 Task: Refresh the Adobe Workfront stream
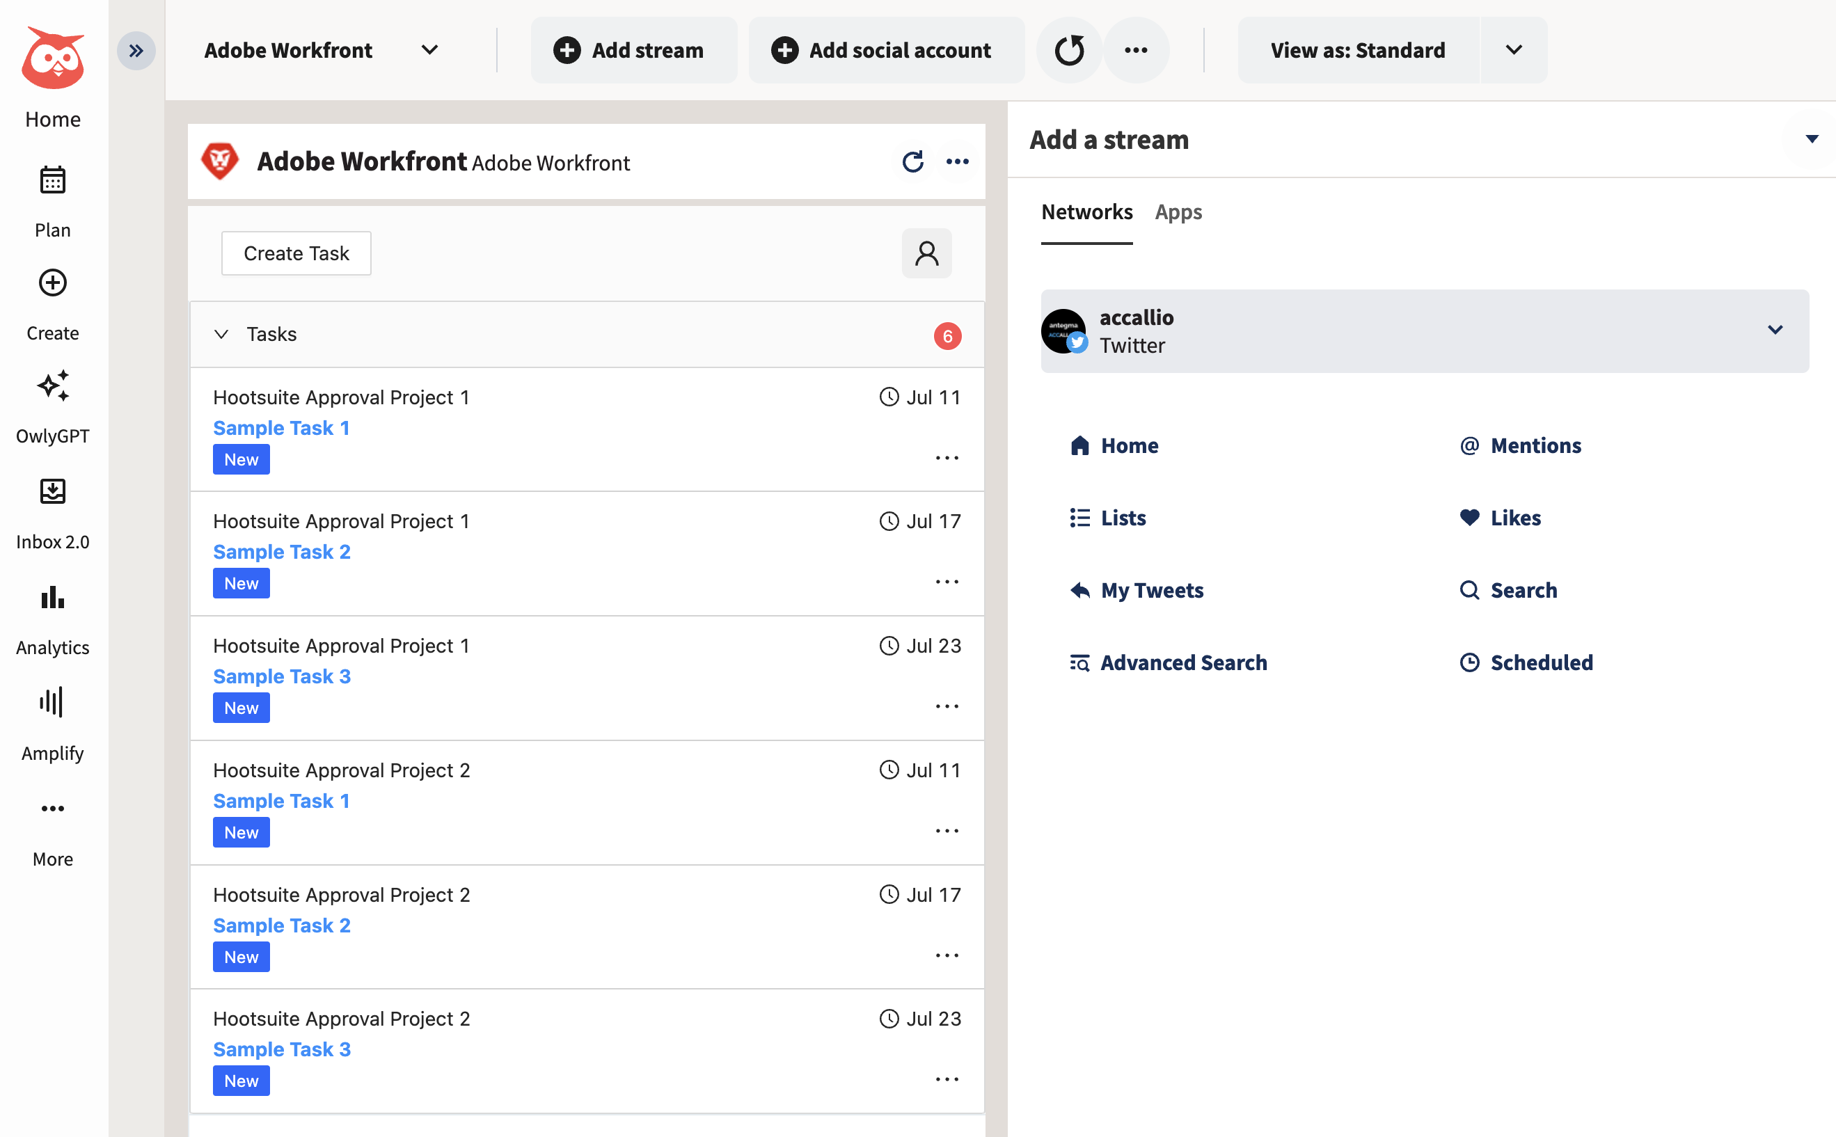(912, 161)
